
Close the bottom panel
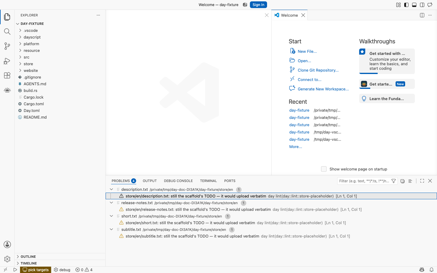(x=430, y=181)
